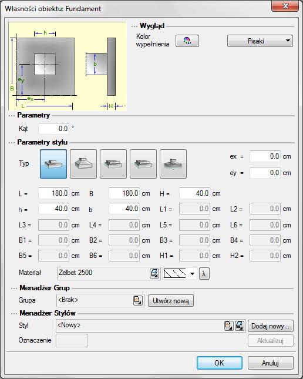This screenshot has height=379, width=303.
Task: Open the Pisaki dropdown
Action: [260, 41]
